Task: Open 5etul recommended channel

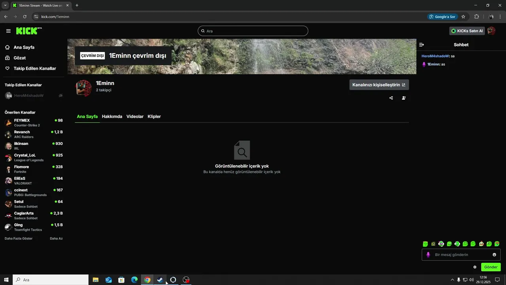Action: [x=34, y=204]
